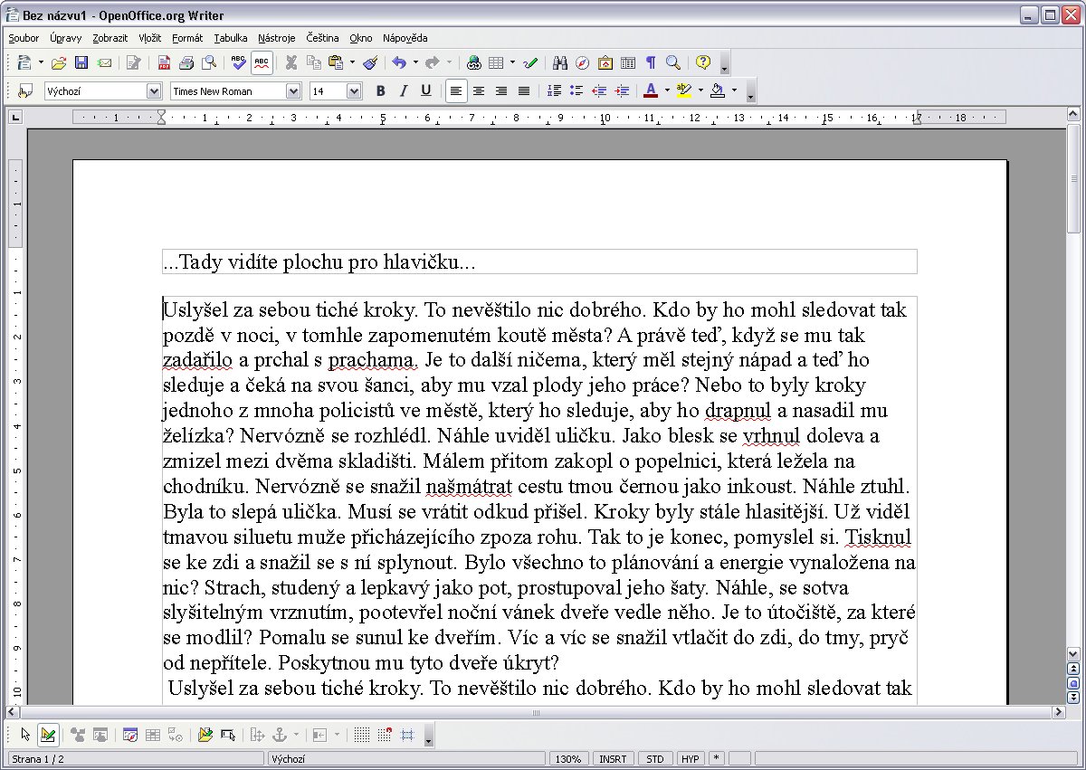
Task: Toggle Bold formatting
Action: pos(381,90)
